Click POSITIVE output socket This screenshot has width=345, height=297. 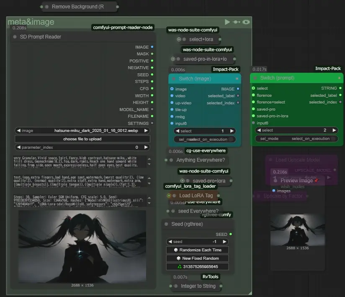152,61
